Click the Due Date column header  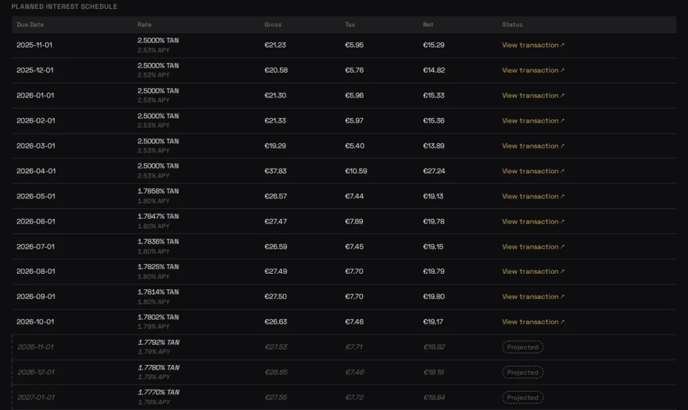pyautogui.click(x=30, y=25)
